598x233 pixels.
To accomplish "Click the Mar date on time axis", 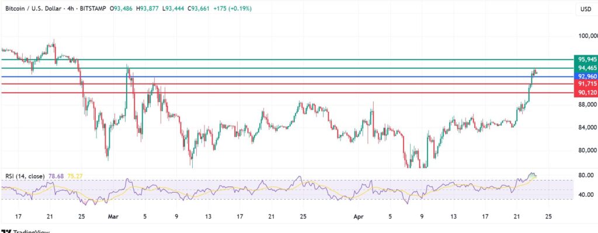I will (x=113, y=216).
